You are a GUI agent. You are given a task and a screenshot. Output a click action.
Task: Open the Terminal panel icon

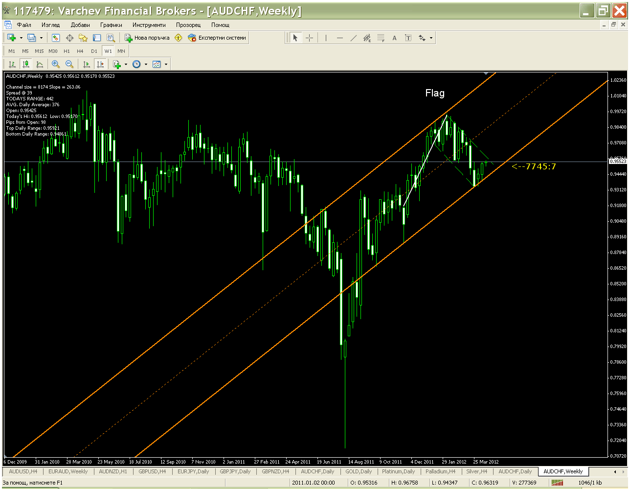(97, 38)
